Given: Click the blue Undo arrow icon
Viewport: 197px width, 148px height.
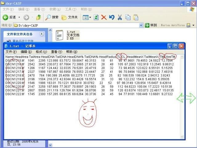Looking at the screenshot, I should pyautogui.click(x=112, y=17).
